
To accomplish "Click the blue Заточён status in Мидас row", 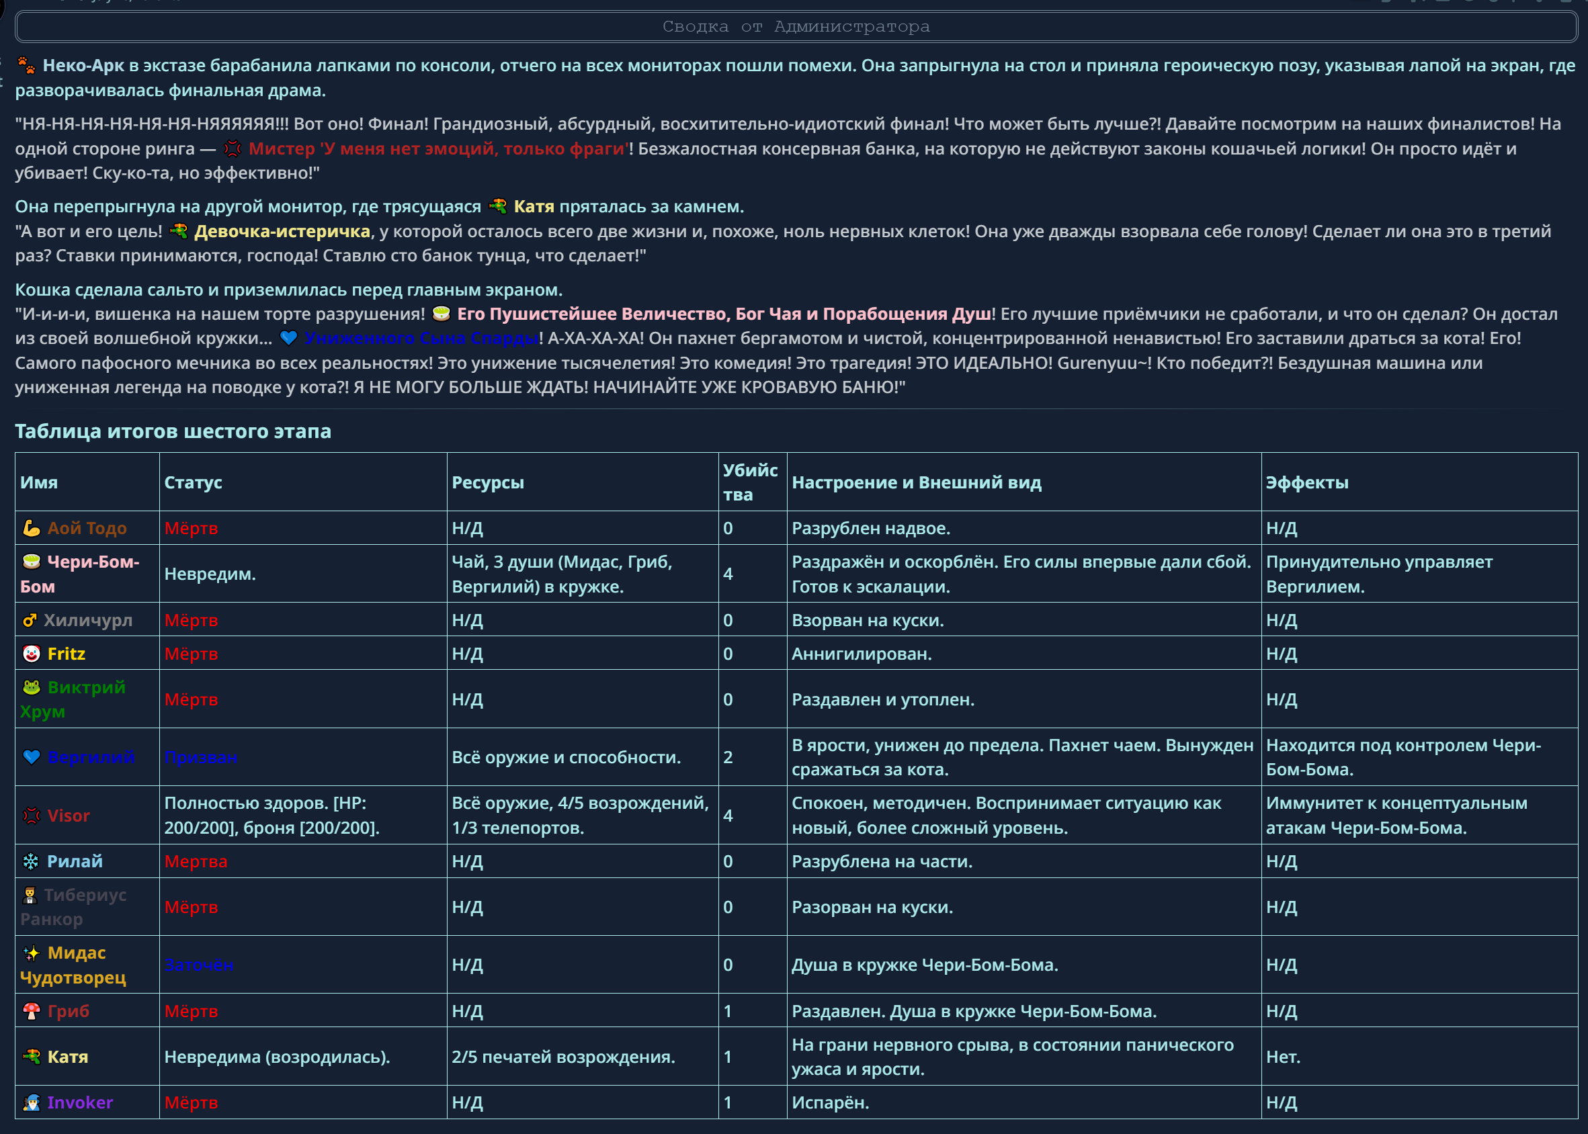I will click(199, 964).
